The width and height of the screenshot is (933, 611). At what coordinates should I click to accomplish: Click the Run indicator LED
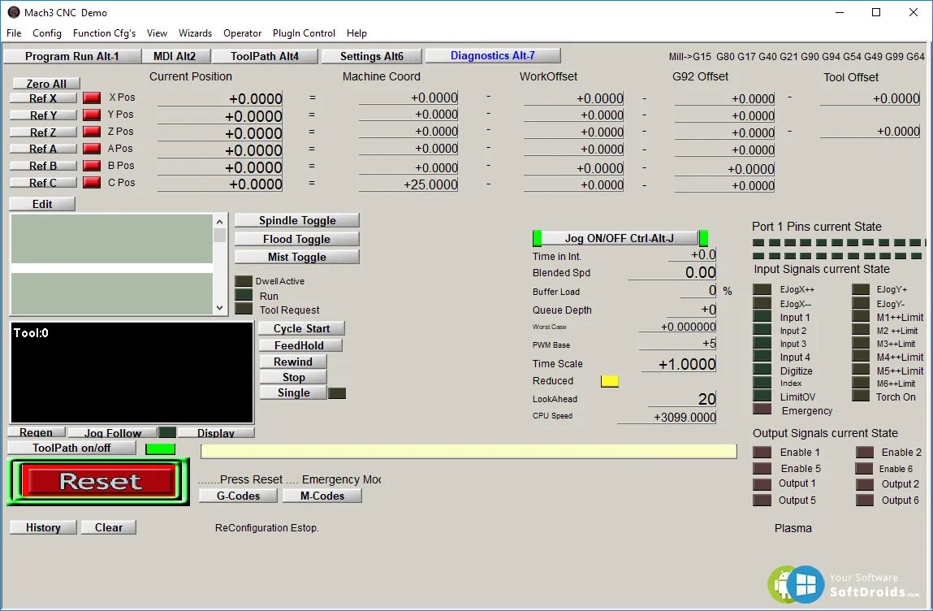244,295
